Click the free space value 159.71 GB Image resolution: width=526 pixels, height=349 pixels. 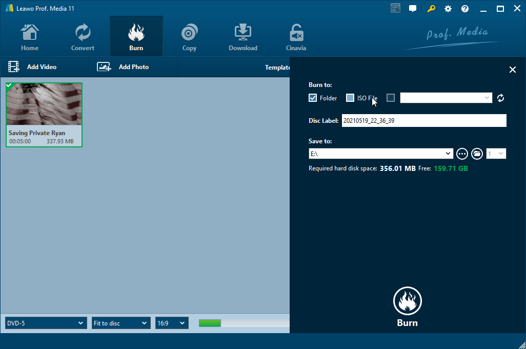[x=451, y=168]
